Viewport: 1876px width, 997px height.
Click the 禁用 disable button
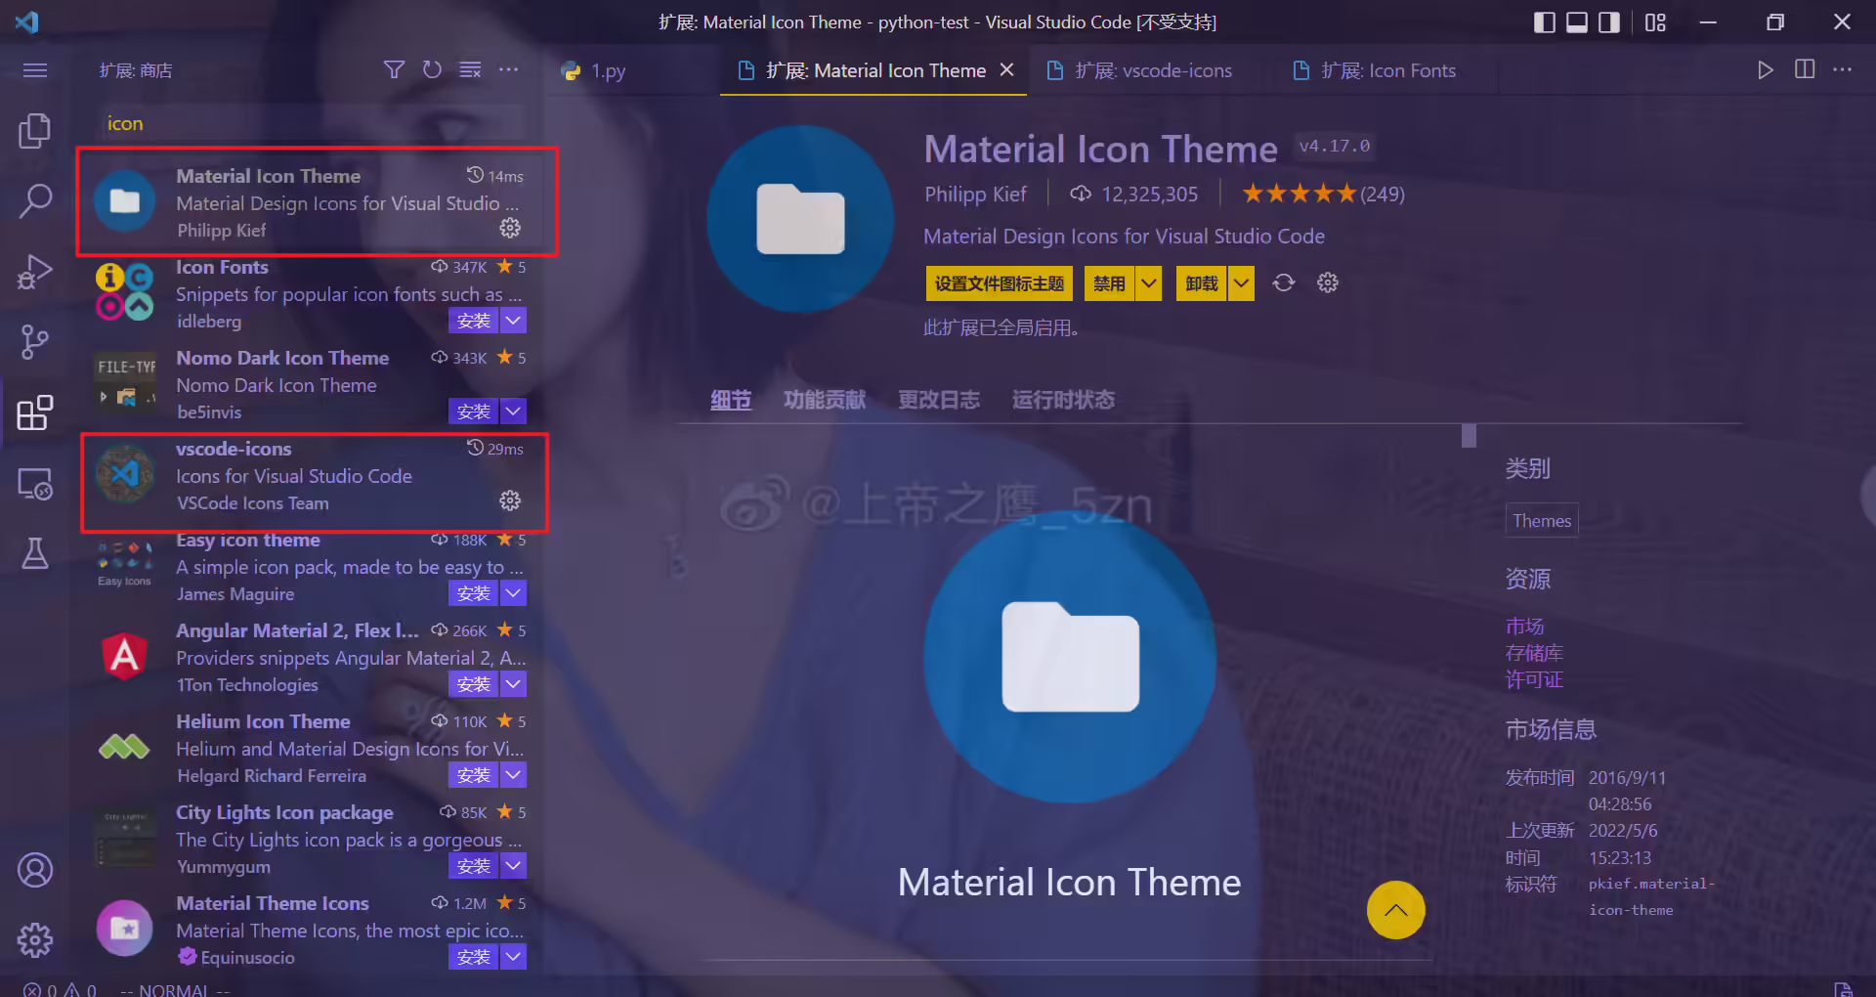[1109, 283]
